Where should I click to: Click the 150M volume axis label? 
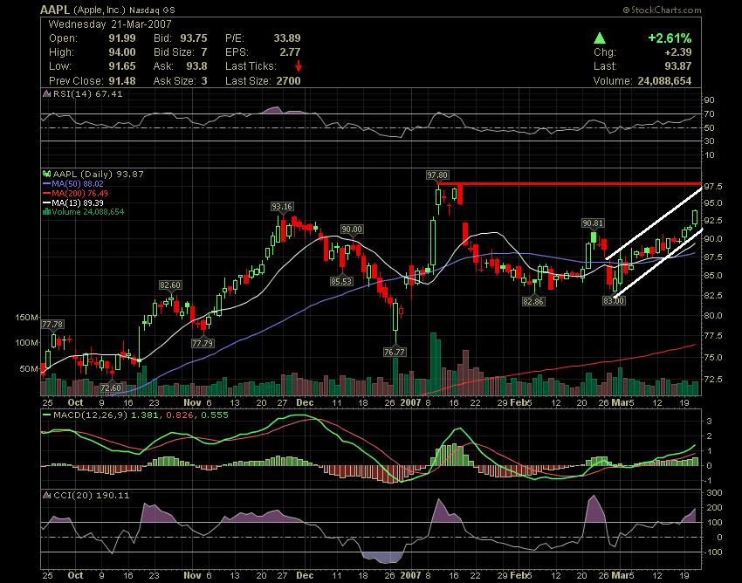pyautogui.click(x=26, y=318)
